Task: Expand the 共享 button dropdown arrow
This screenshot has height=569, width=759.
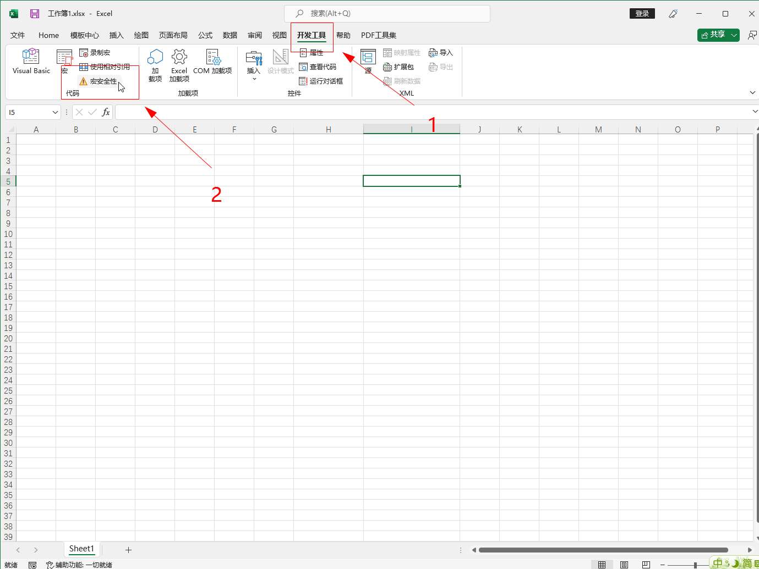Action: pyautogui.click(x=734, y=35)
